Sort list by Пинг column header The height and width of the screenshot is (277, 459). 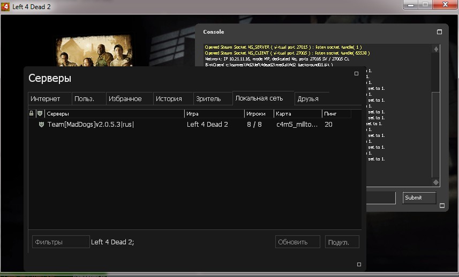[337, 114]
